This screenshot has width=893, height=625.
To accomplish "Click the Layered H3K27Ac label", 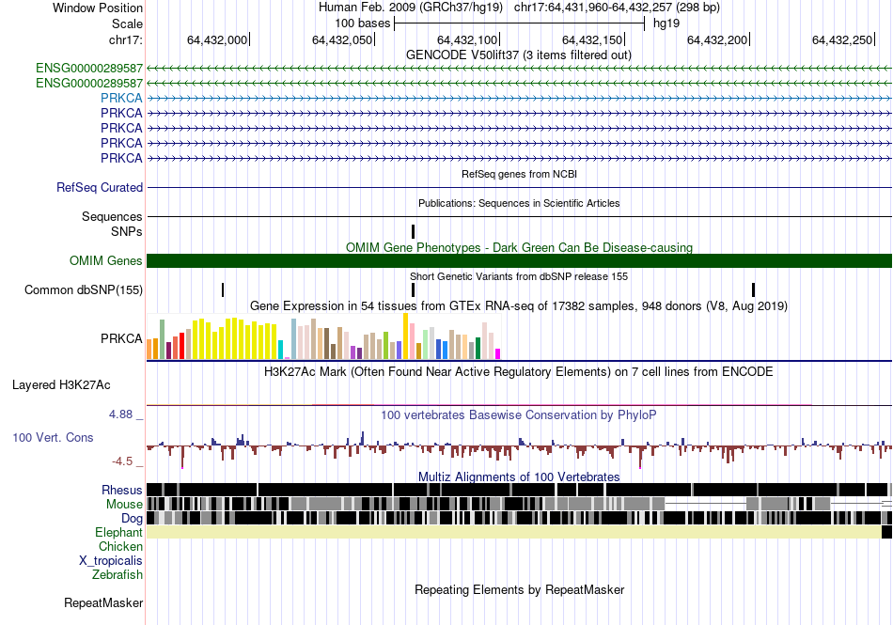I will (61, 384).
